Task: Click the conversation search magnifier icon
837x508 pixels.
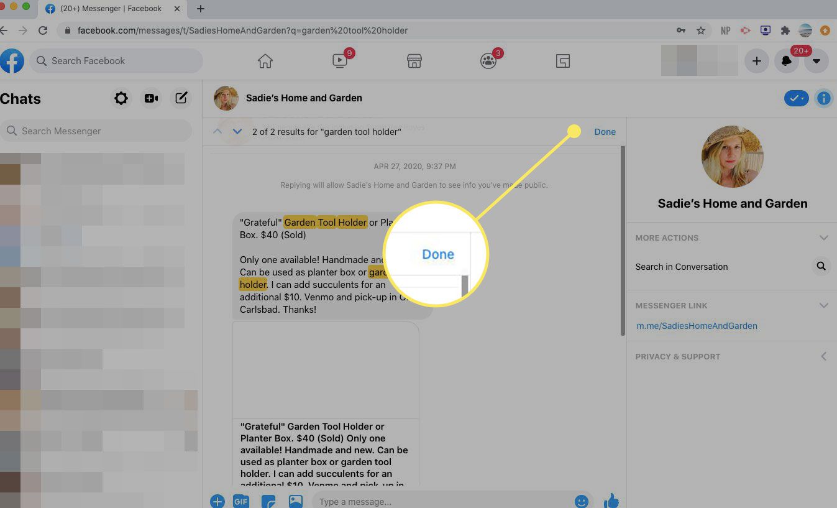Action: tap(821, 266)
